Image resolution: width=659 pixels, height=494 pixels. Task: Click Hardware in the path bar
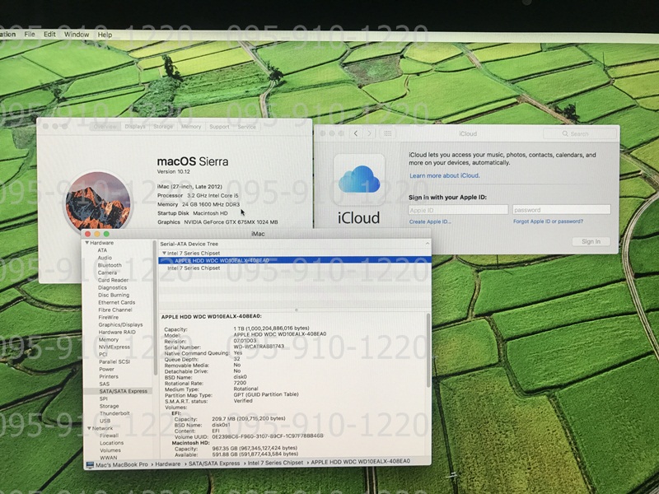tap(168, 464)
